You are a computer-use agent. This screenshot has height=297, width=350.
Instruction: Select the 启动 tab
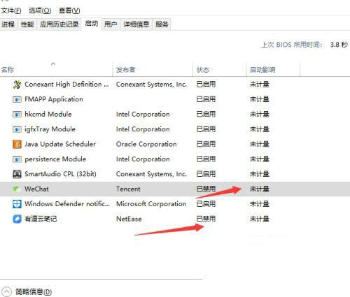pos(92,24)
